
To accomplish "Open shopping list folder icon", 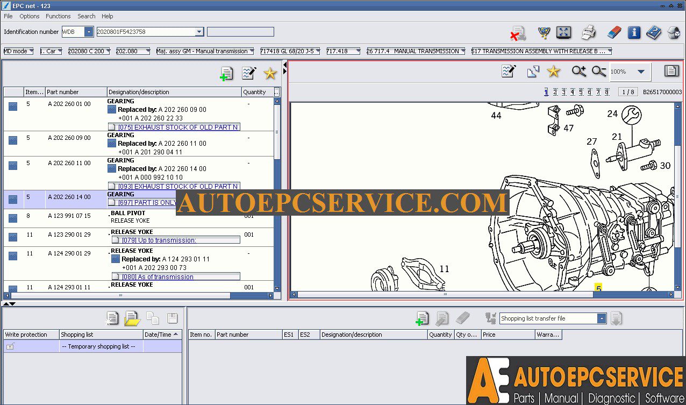I will (x=132, y=318).
